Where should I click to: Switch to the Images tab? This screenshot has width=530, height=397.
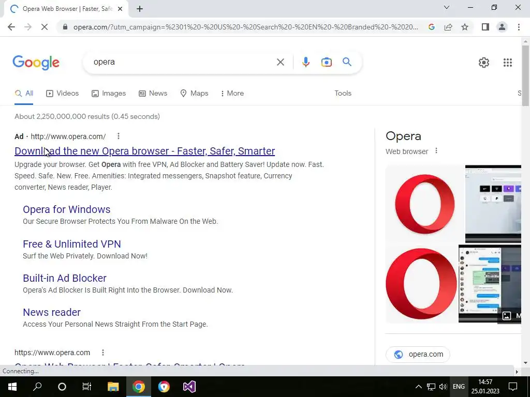pos(109,94)
